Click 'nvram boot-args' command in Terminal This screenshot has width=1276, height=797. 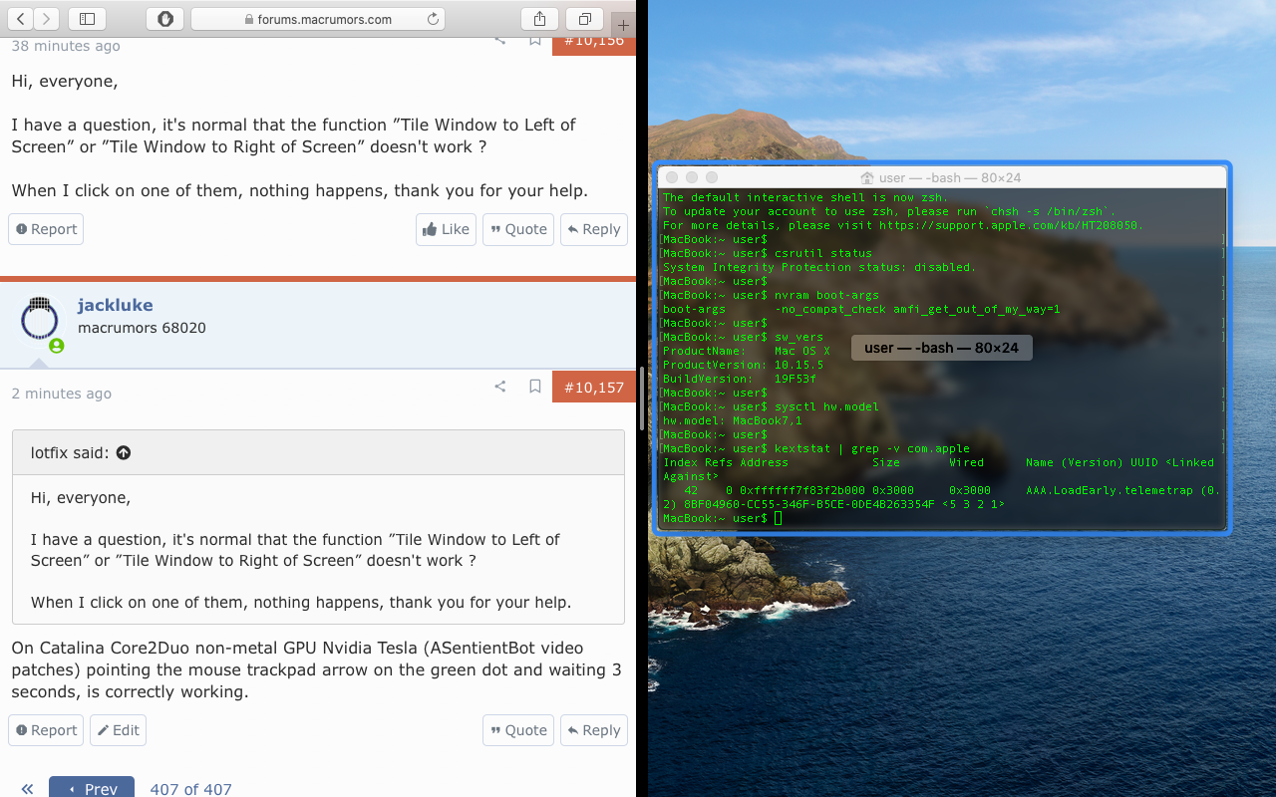[826, 295]
